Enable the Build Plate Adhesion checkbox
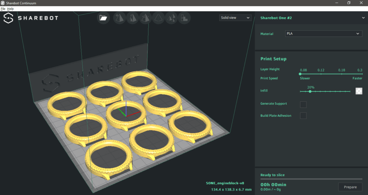The image size is (368, 195). click(x=303, y=116)
